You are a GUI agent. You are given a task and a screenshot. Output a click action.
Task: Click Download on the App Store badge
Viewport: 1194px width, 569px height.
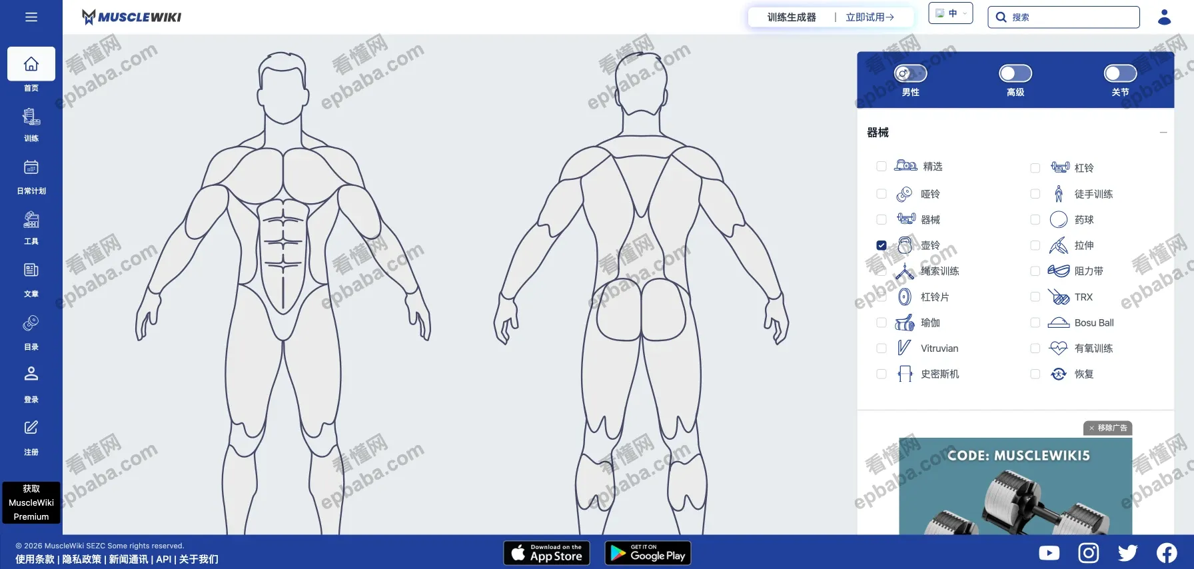[546, 553]
